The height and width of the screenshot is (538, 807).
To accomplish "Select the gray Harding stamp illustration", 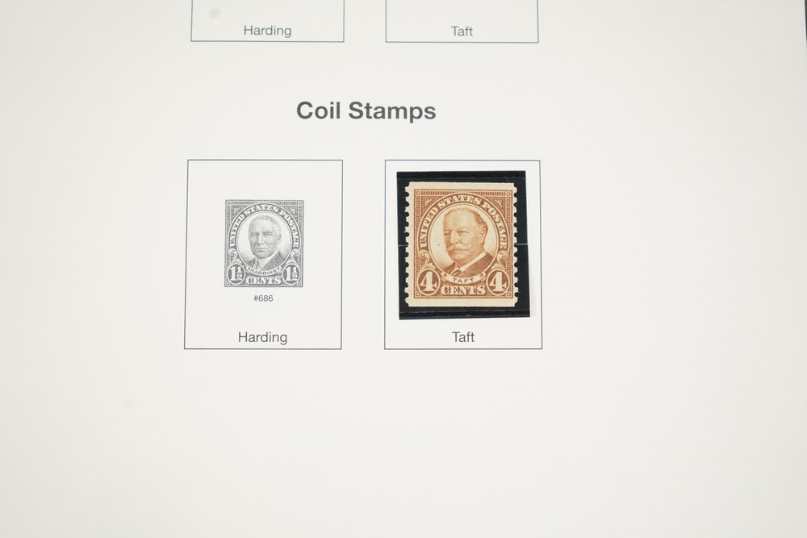I will [x=264, y=244].
